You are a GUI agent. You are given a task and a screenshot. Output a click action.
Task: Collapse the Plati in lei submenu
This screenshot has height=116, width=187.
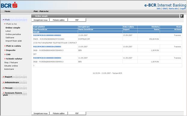pyautogui.click(x=11, y=24)
